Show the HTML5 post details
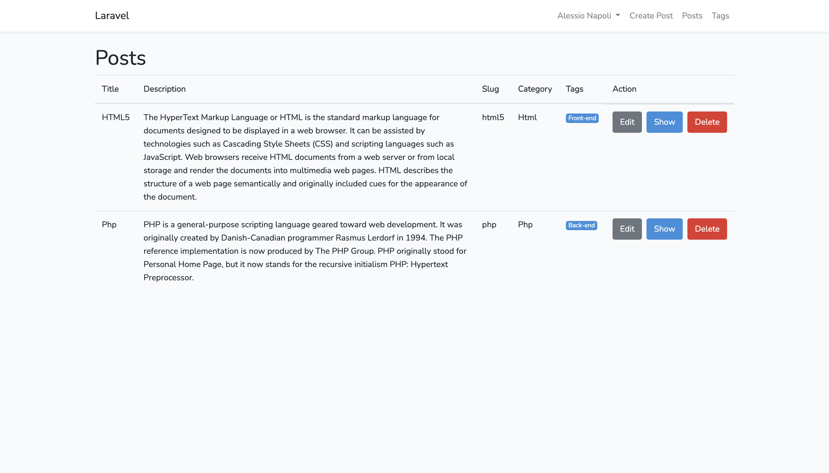The image size is (829, 473). [x=664, y=122]
